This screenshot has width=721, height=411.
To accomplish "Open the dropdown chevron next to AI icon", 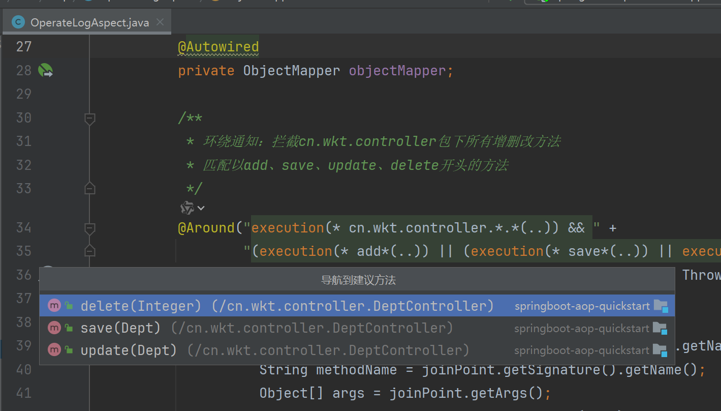I will [x=201, y=208].
